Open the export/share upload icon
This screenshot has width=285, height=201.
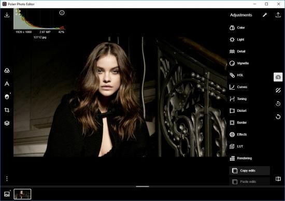point(278,15)
